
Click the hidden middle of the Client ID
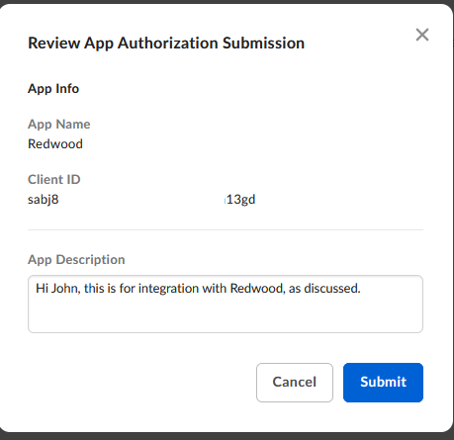142,200
